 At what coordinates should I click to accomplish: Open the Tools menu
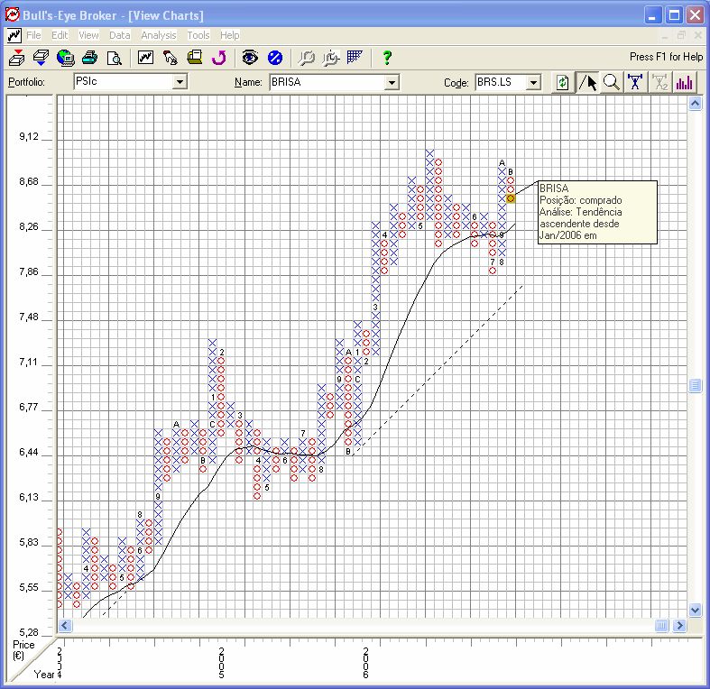[x=198, y=35]
